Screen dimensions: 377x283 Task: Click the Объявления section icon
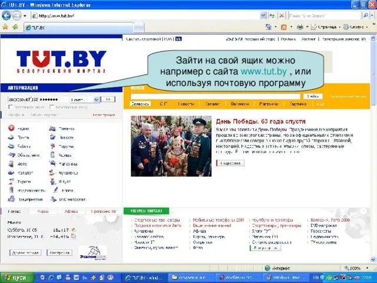coord(12,154)
